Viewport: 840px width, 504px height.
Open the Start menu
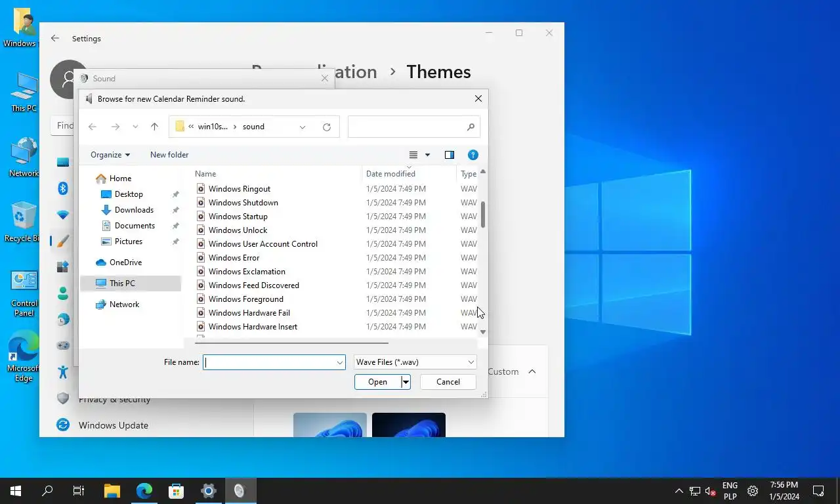(16, 491)
